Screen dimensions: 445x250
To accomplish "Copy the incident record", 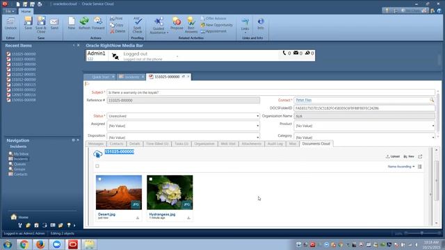I will (117, 25).
